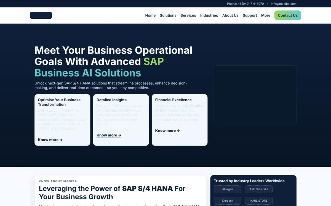Open the Home menu item
The height and width of the screenshot is (206, 331).
point(150,15)
